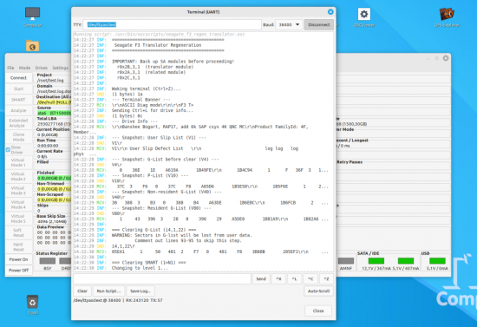Viewport: 477px width, 327px height.
Task: Click the USB 5.1V power indicator
Action: (437, 261)
